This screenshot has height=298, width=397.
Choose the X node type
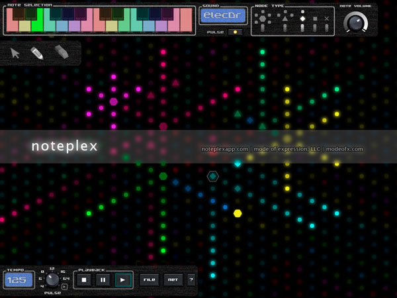(327, 19)
